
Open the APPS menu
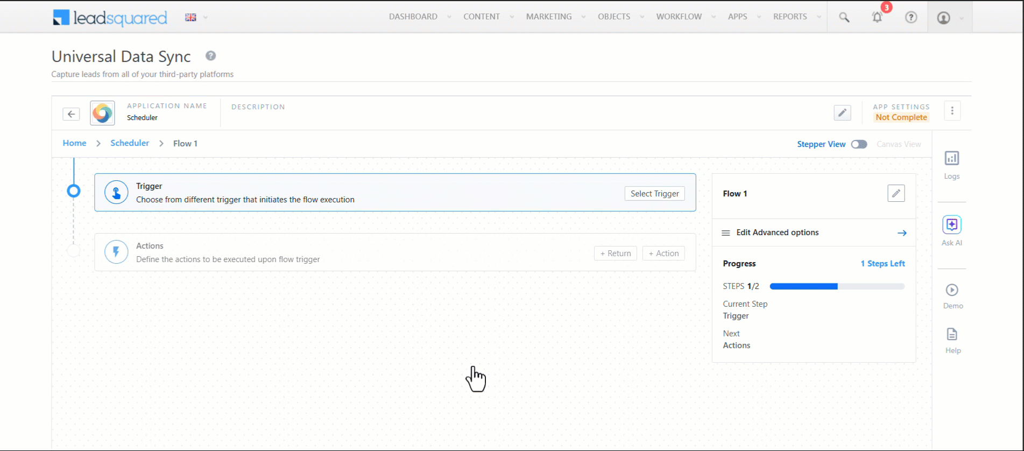coord(737,17)
